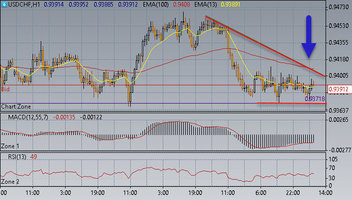Click the 0.94530 price axis label
352x200 pixels.
(x=339, y=25)
